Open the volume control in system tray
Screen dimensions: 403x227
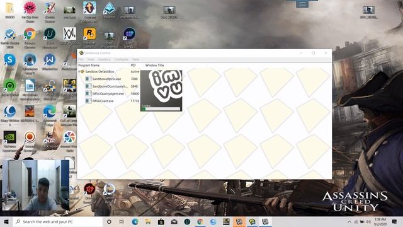(368, 221)
